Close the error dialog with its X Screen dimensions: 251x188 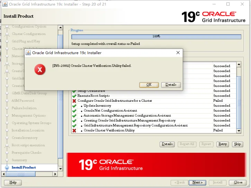click(x=178, y=53)
